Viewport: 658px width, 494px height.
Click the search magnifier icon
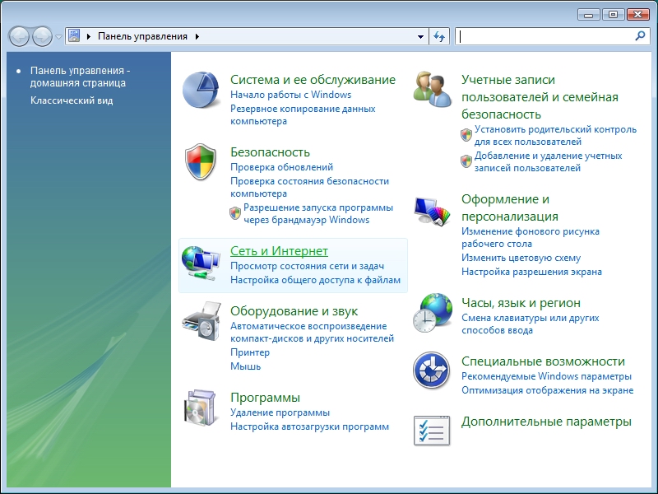coord(640,36)
